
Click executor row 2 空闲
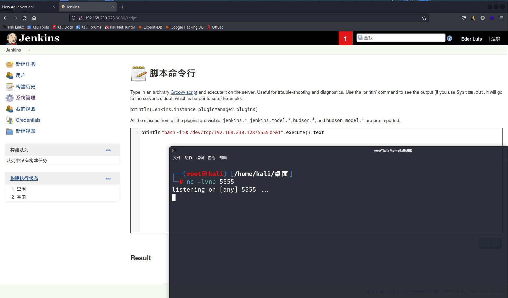click(62, 197)
